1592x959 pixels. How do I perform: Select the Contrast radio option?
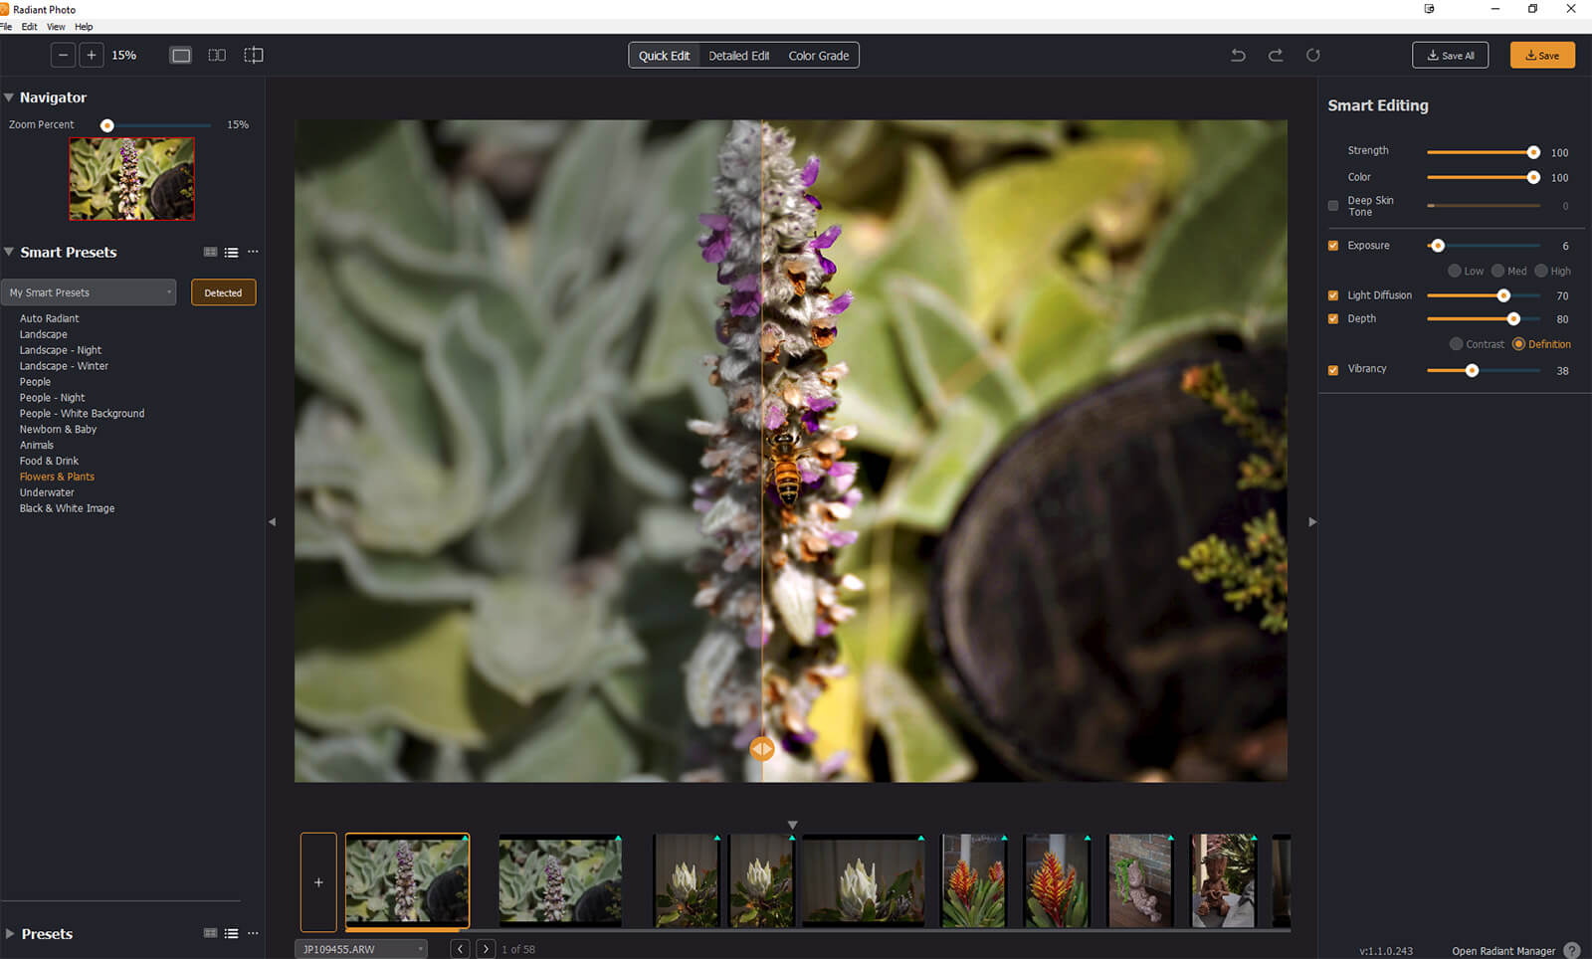pyautogui.click(x=1457, y=344)
